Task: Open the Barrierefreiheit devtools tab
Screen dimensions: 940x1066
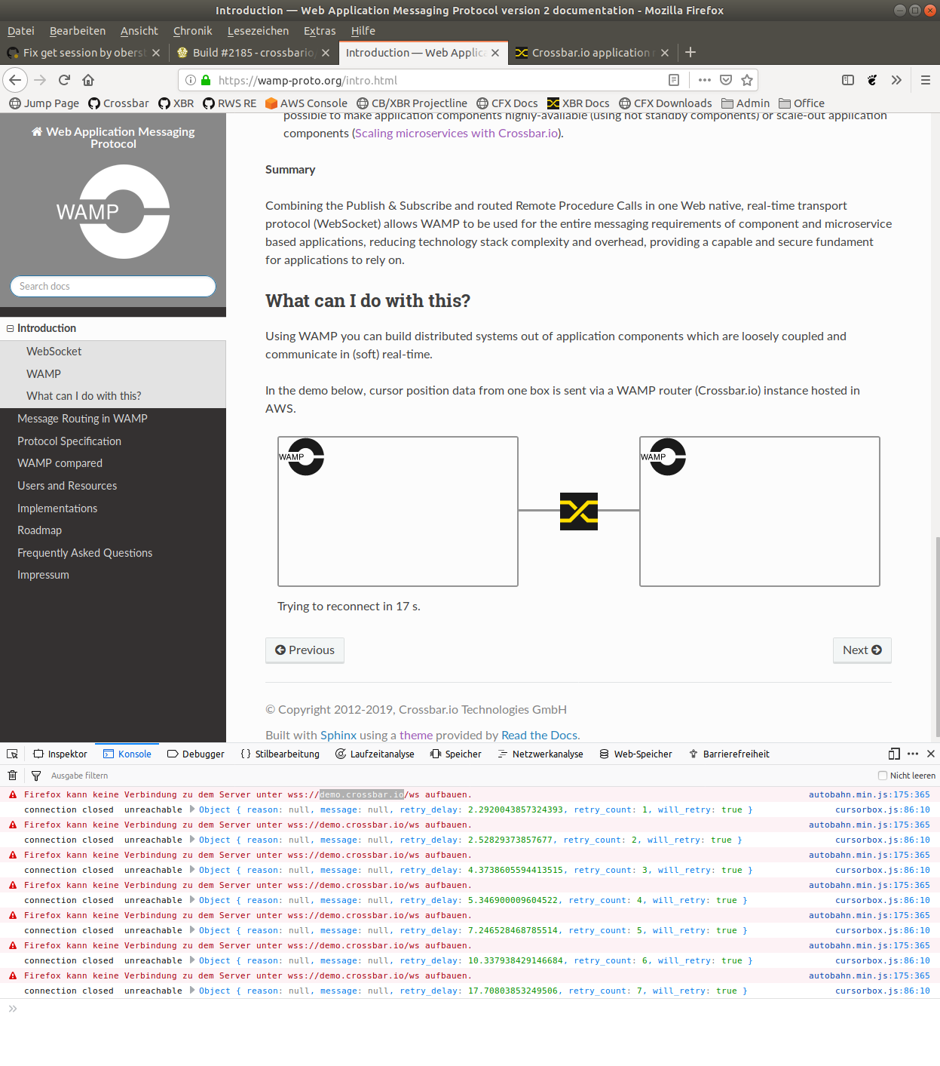Action: pos(729,754)
